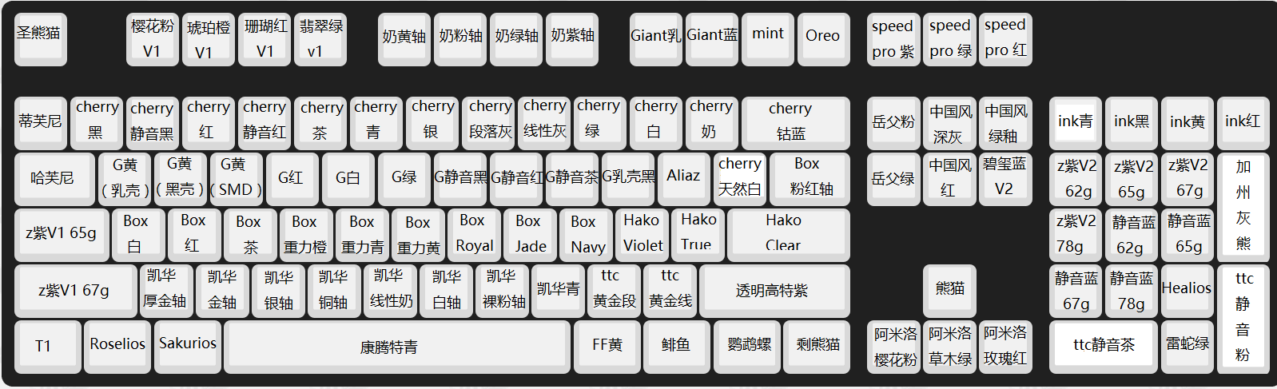The width and height of the screenshot is (1277, 389).
Task: Select the 奶紫轴 keycap
Action: point(571,38)
